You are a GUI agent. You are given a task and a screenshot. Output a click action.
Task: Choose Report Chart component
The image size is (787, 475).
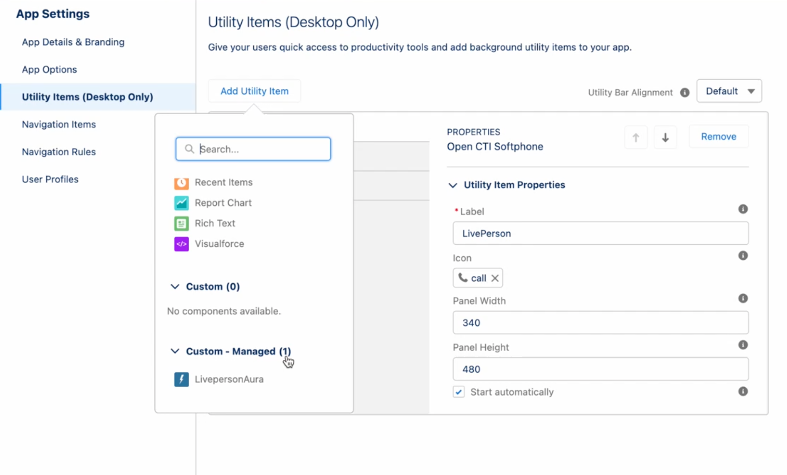pyautogui.click(x=223, y=203)
